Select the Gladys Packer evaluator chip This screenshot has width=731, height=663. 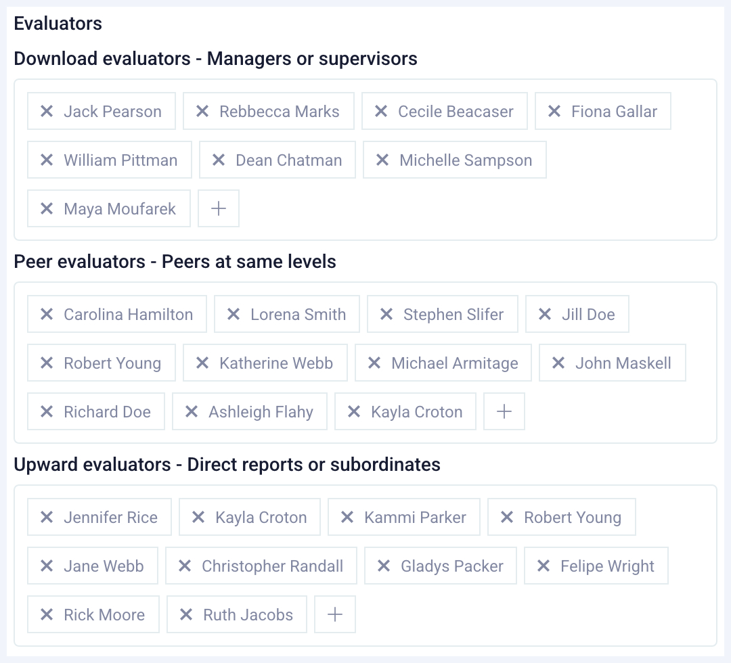pos(440,566)
